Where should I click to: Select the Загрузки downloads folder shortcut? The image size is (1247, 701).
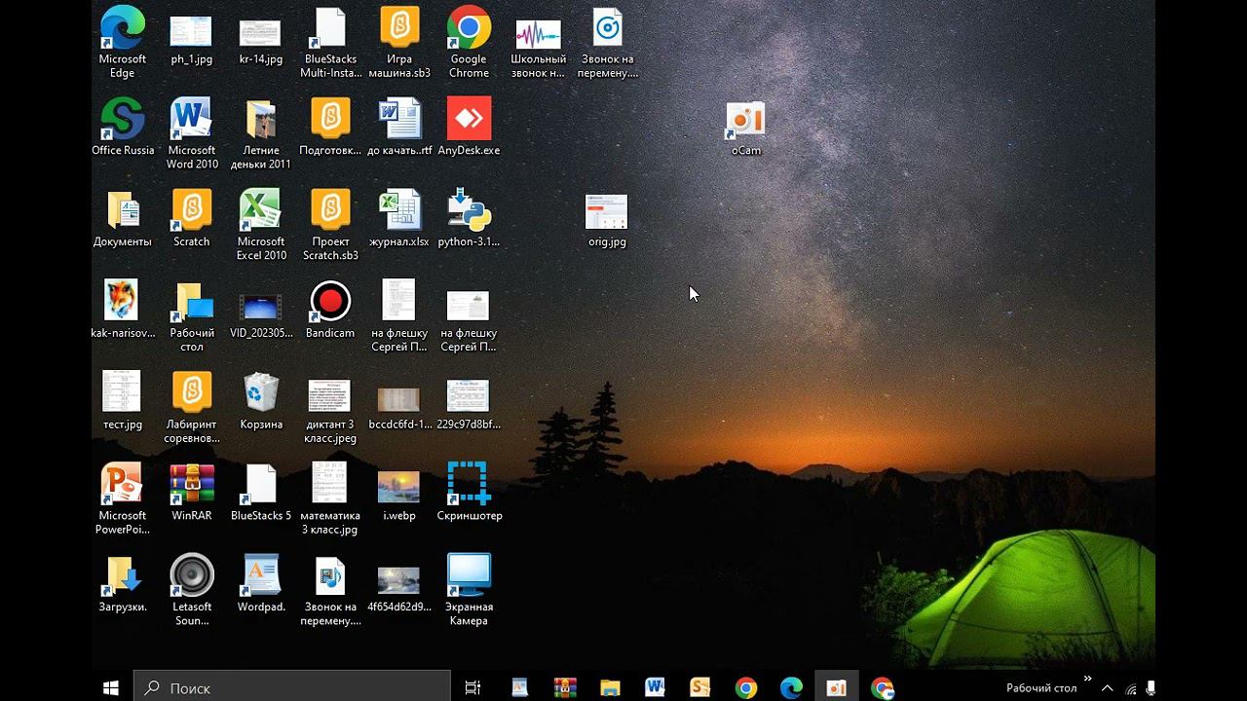(123, 585)
